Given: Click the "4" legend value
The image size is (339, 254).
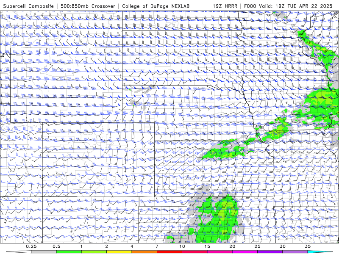Looking at the screenshot, I should (x=132, y=246).
